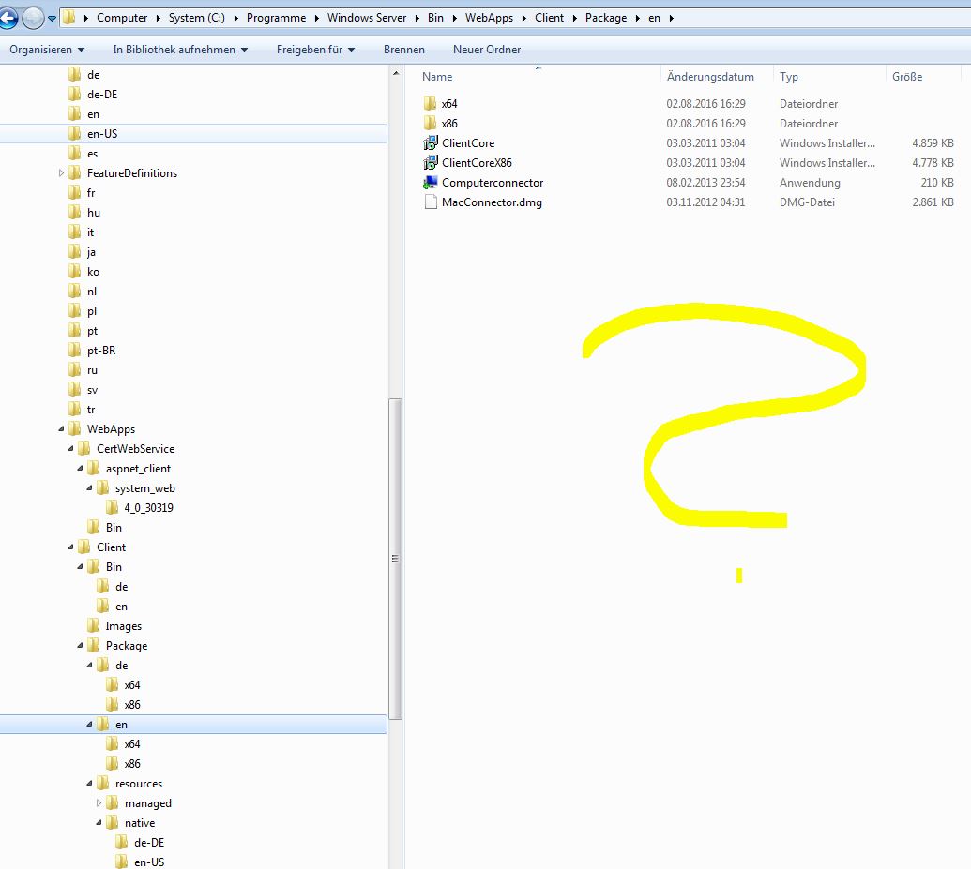Open In Bibliothek aufnehmen menu
The width and height of the screenshot is (971, 869).
180,50
